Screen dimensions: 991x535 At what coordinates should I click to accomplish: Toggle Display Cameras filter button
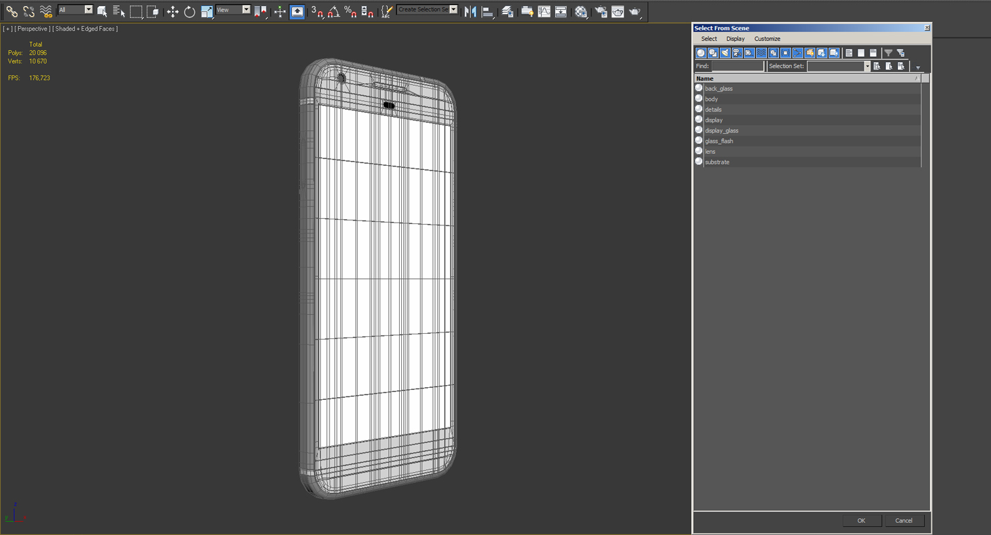point(737,53)
